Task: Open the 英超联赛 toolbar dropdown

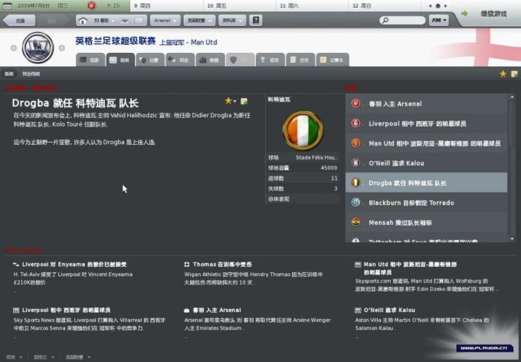Action: pos(199,21)
